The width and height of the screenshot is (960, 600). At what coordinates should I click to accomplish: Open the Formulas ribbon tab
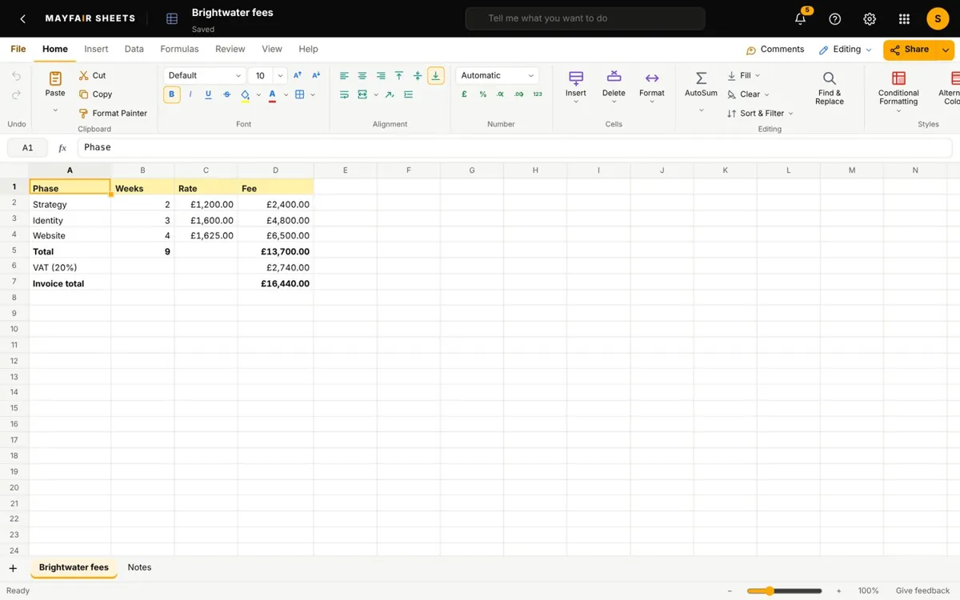pos(179,49)
